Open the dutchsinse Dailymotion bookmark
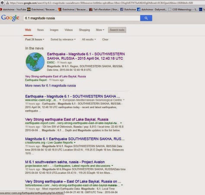This screenshot has width=205, height=195. pyautogui.click(x=152, y=10)
